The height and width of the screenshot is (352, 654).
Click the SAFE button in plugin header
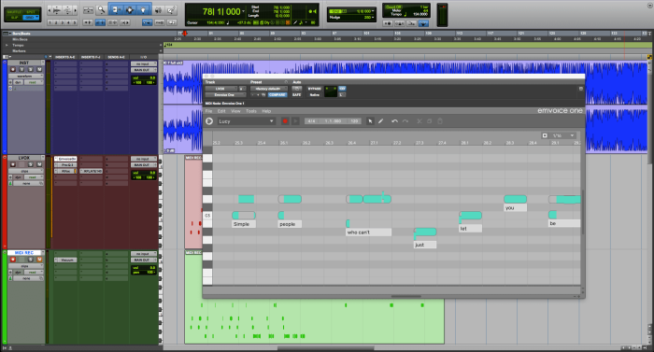296,94
